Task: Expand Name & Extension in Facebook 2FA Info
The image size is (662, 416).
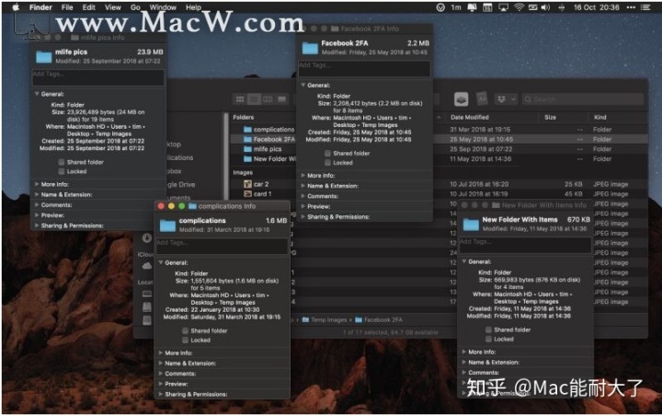Action: (303, 186)
